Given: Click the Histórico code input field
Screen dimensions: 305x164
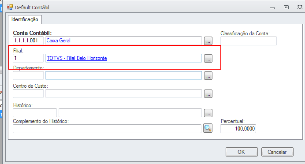Looking at the screenshot, I should (35, 113).
